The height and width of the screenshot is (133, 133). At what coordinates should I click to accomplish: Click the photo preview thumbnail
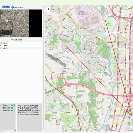(x=21, y=23)
